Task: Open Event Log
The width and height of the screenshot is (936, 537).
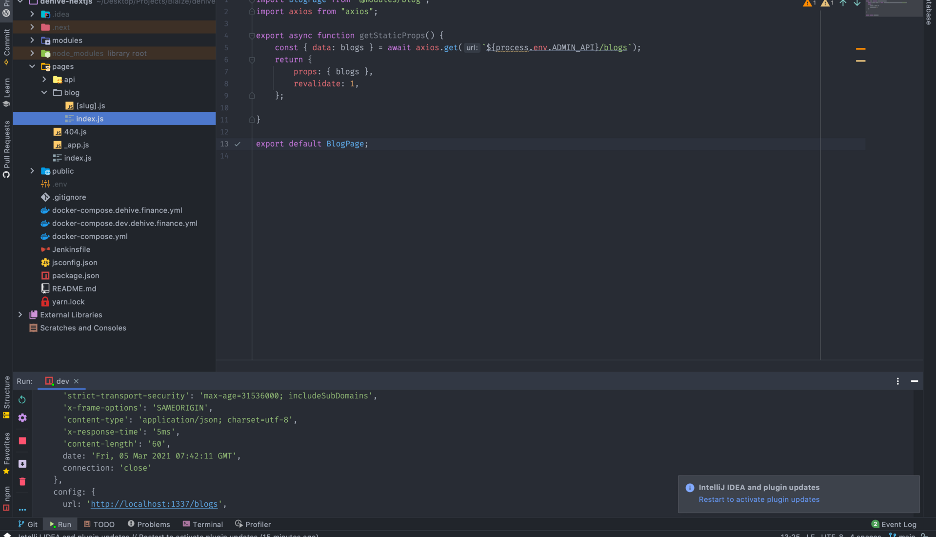Action: click(894, 524)
